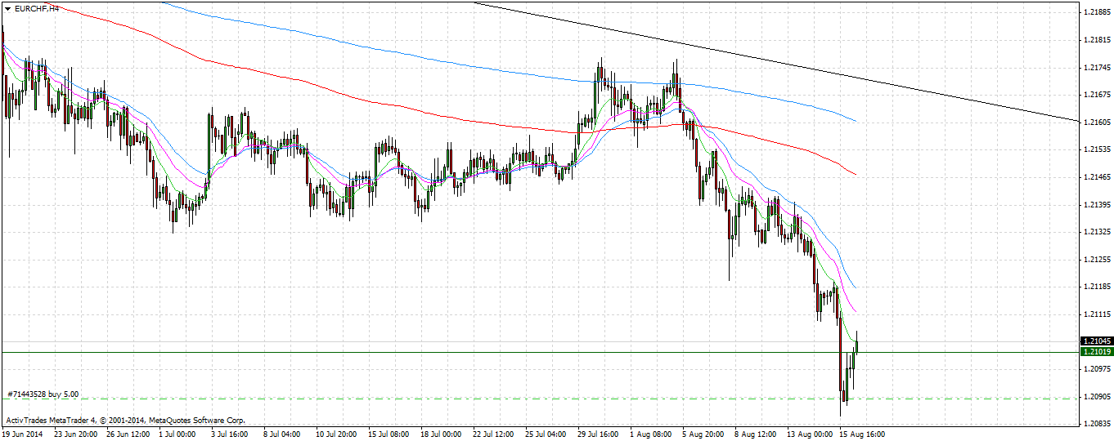
Task: Click the 1.21325 price scale label
Action: pos(1096,232)
